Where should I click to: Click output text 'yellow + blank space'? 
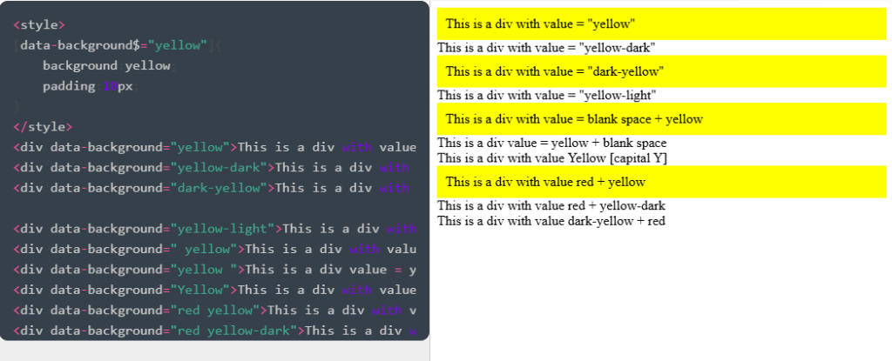(x=551, y=143)
